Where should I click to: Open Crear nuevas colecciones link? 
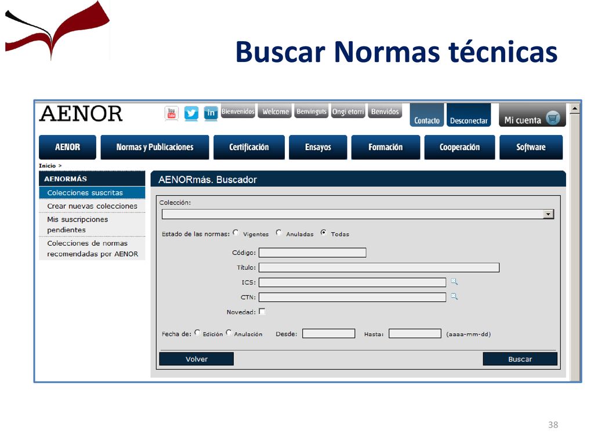tap(92, 206)
